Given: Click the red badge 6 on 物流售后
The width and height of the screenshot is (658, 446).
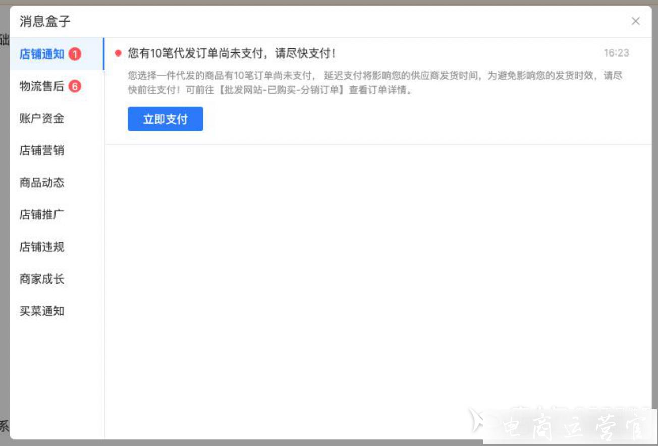Looking at the screenshot, I should click(75, 86).
